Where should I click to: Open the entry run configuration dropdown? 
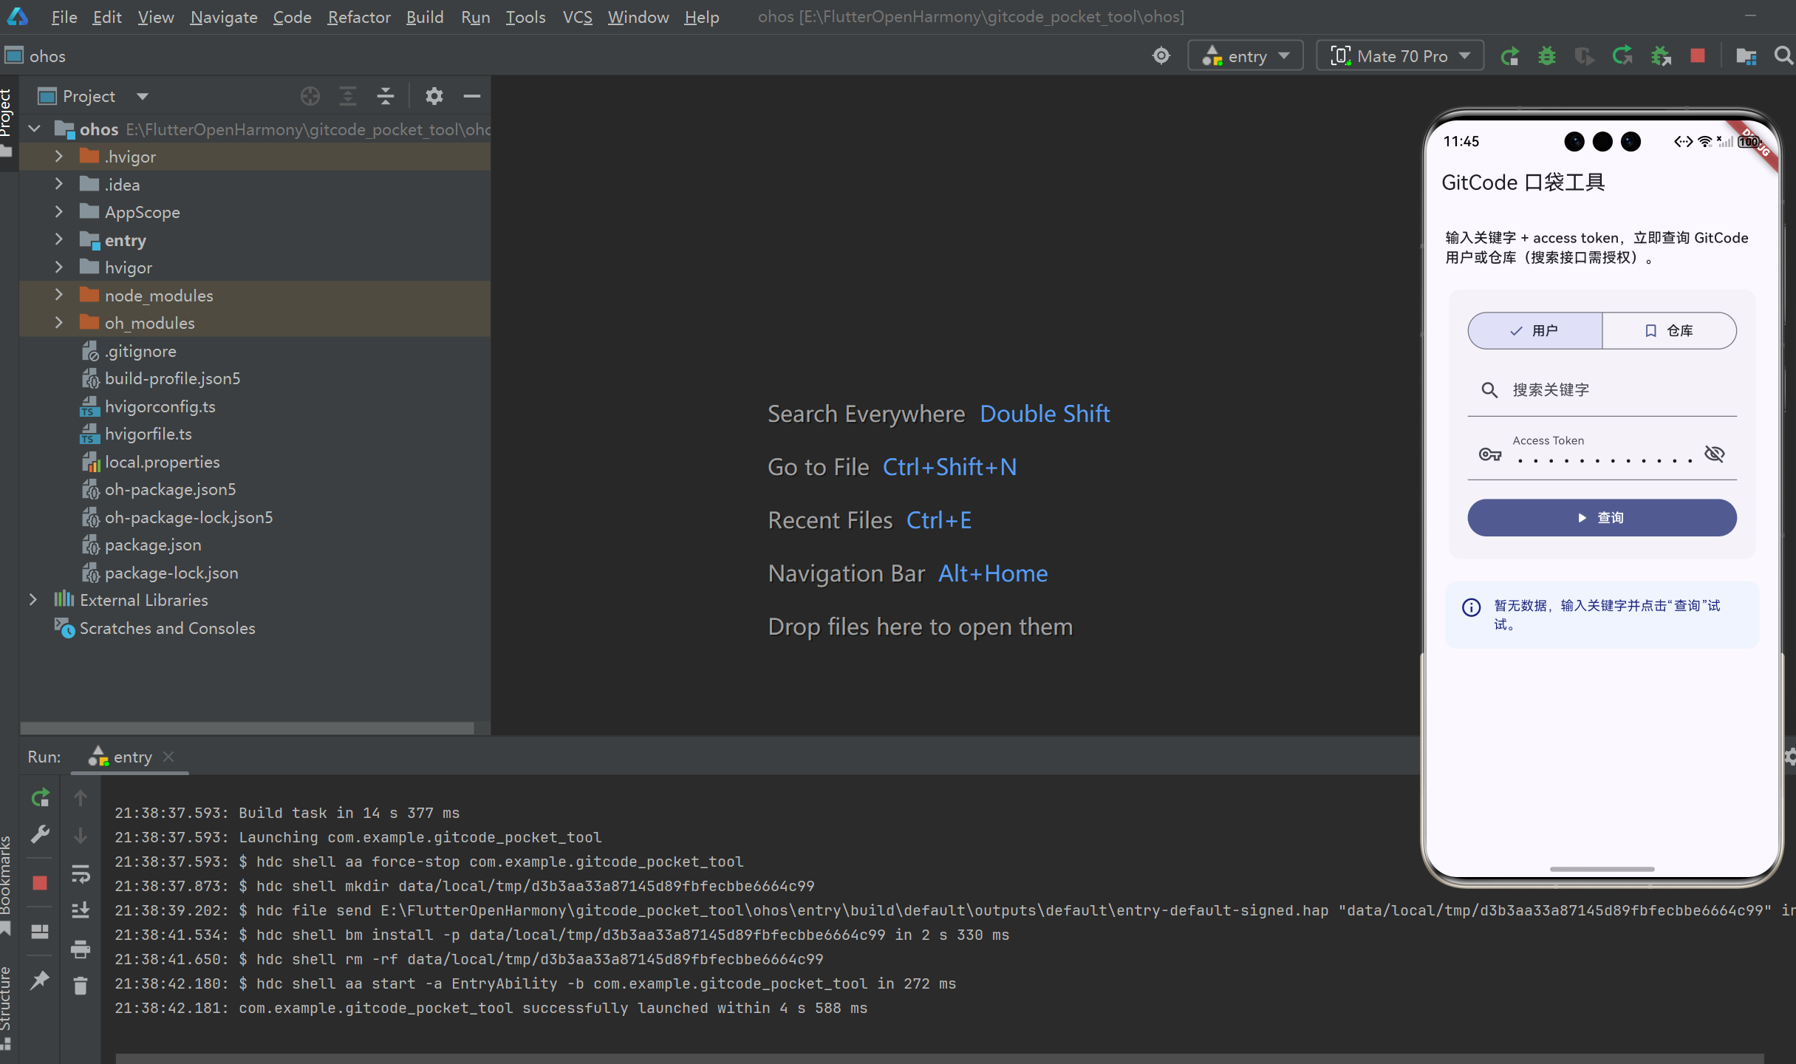(1246, 56)
